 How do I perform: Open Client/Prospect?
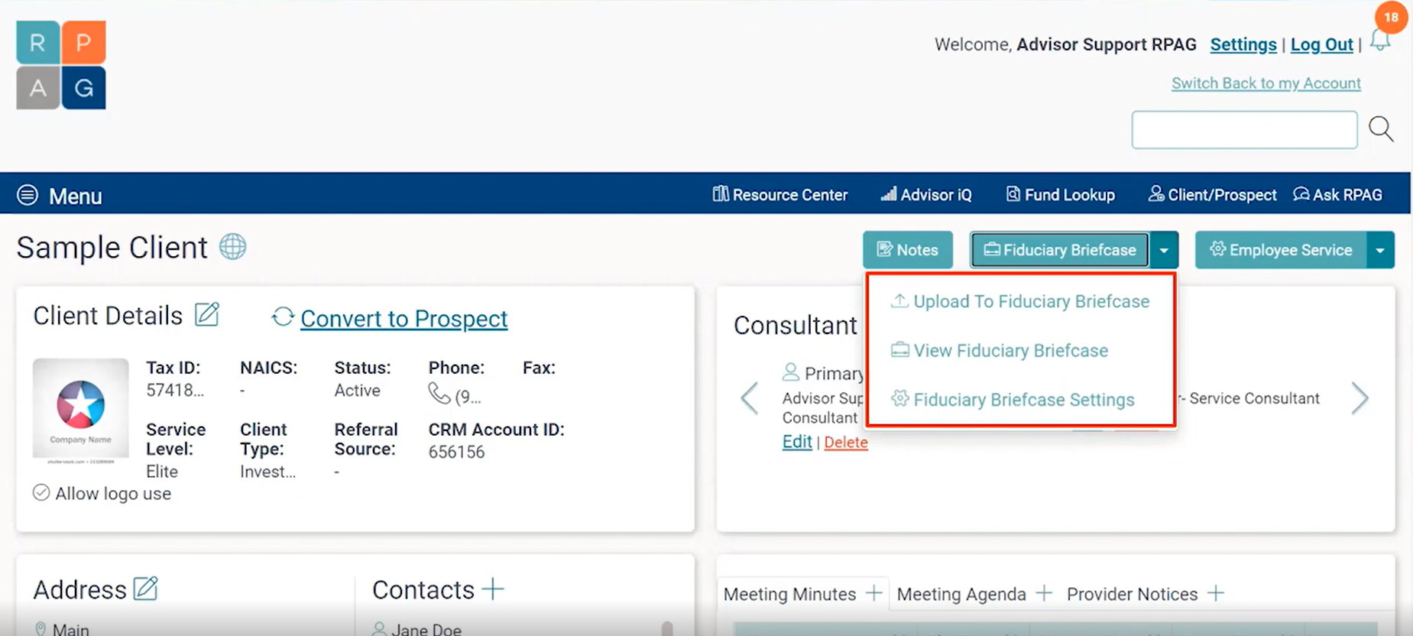[x=1212, y=195]
